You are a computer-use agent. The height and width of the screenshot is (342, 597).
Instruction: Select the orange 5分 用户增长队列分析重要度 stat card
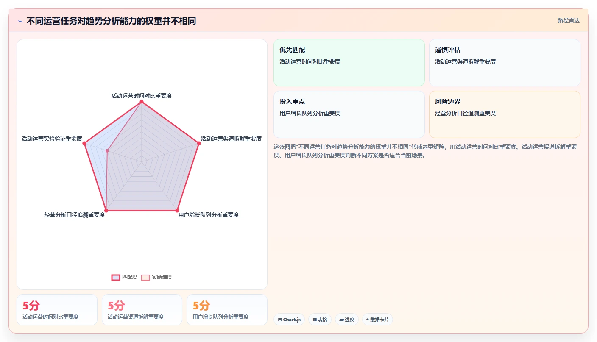[x=227, y=310]
